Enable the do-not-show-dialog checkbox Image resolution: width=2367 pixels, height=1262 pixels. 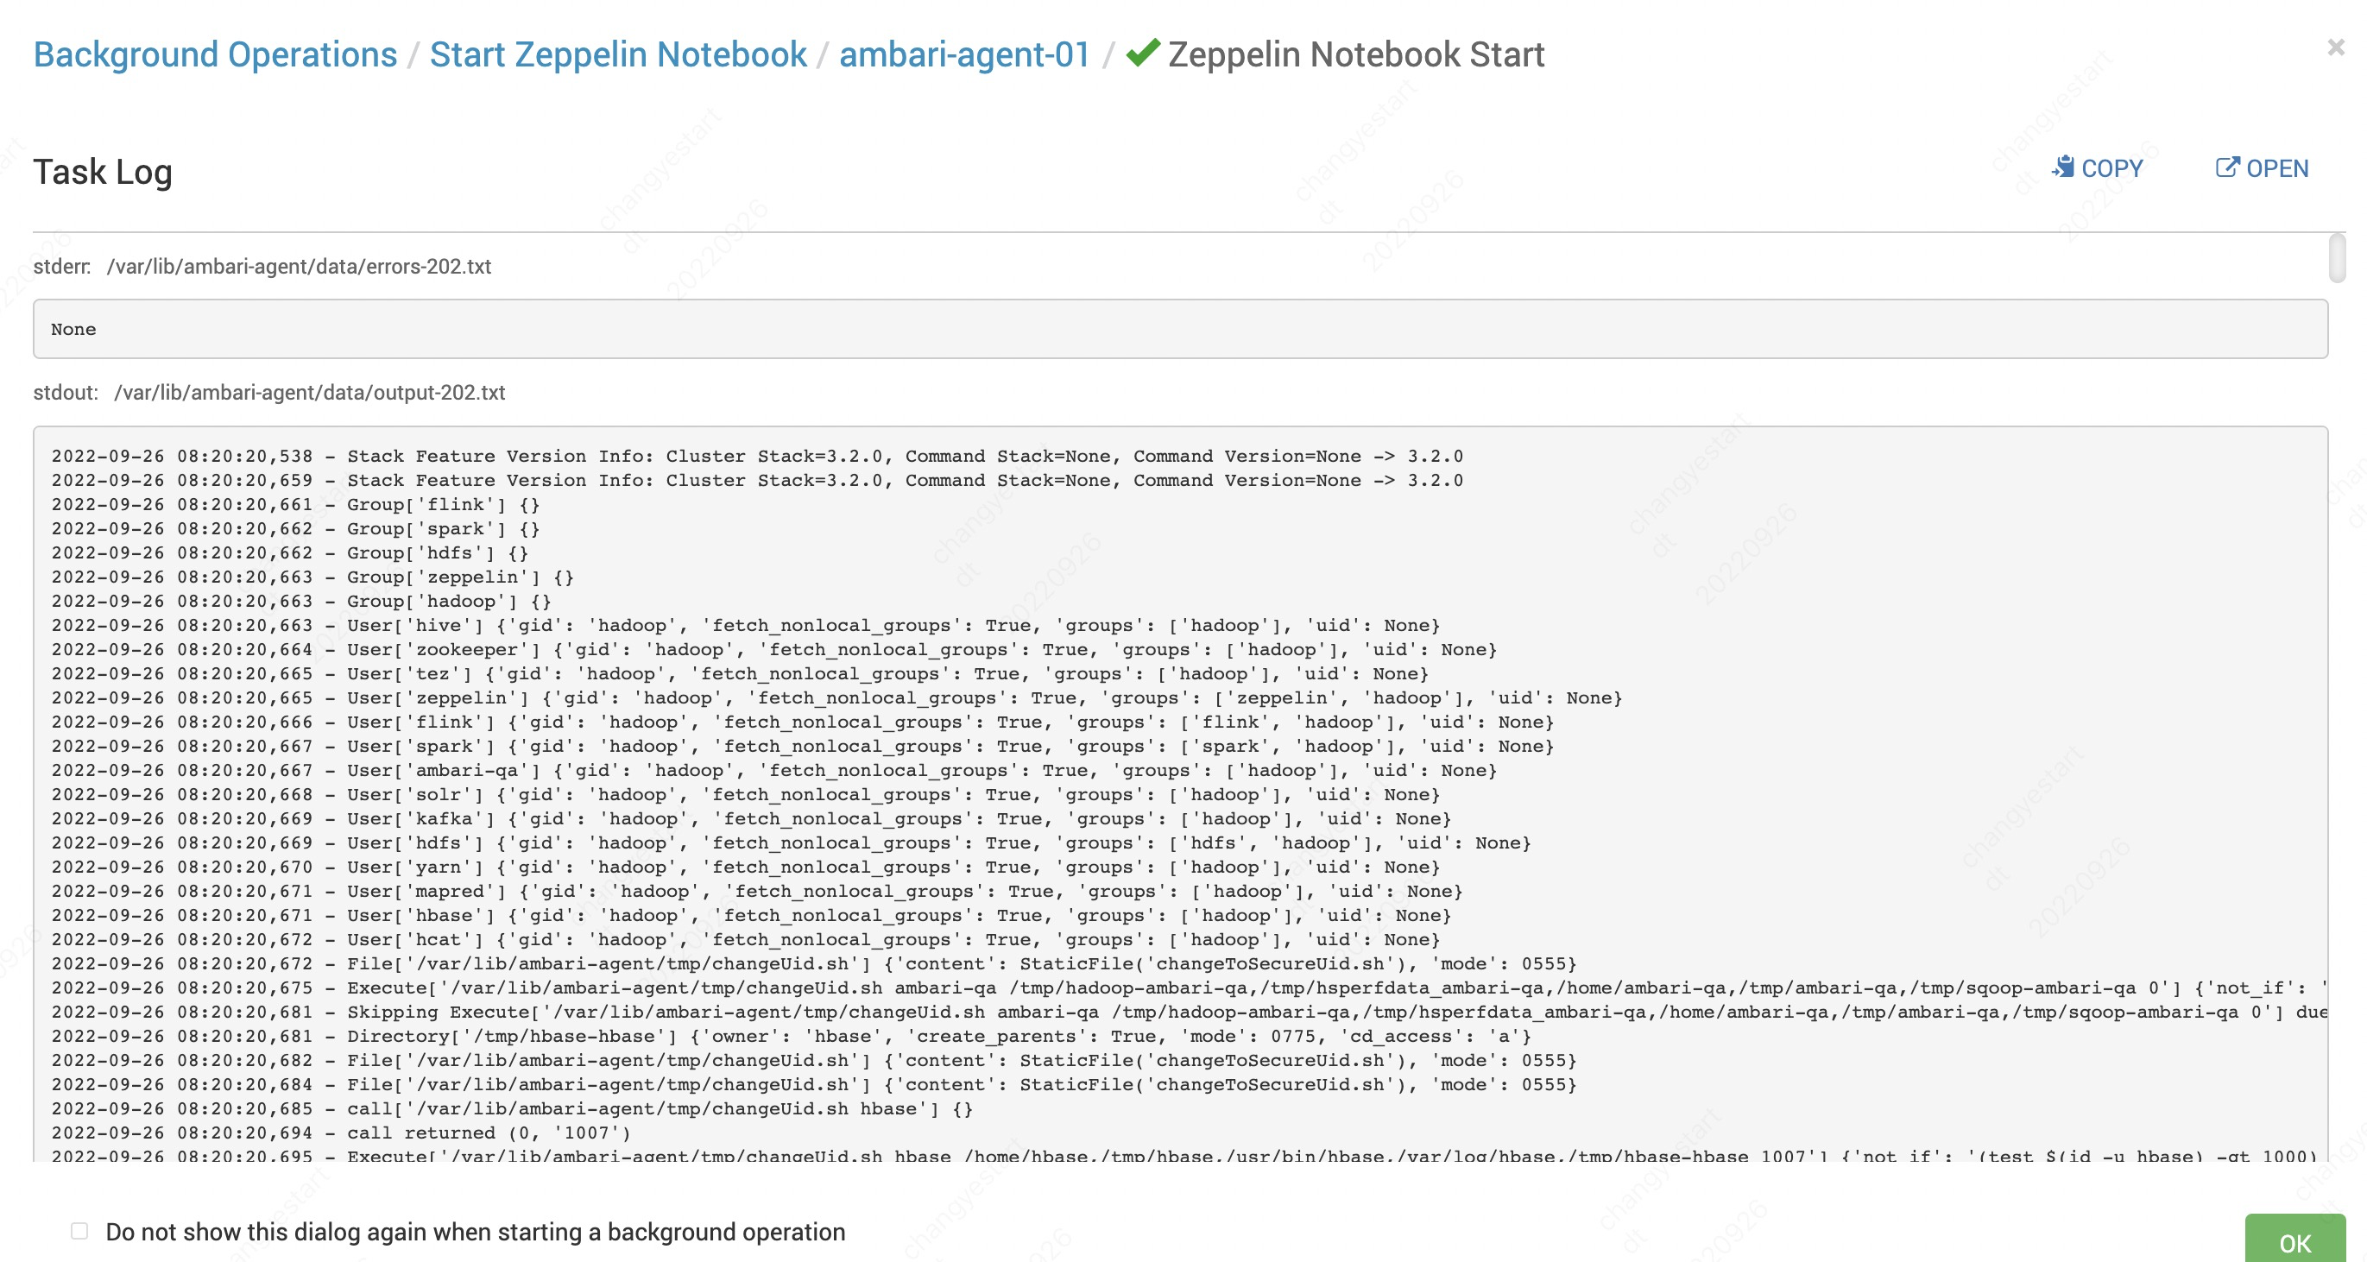[x=80, y=1231]
